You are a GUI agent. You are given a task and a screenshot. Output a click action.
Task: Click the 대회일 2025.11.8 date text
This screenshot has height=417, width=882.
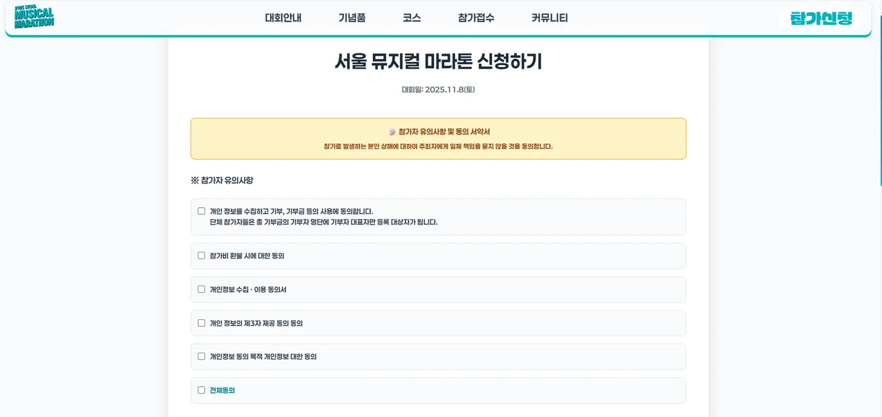point(438,90)
